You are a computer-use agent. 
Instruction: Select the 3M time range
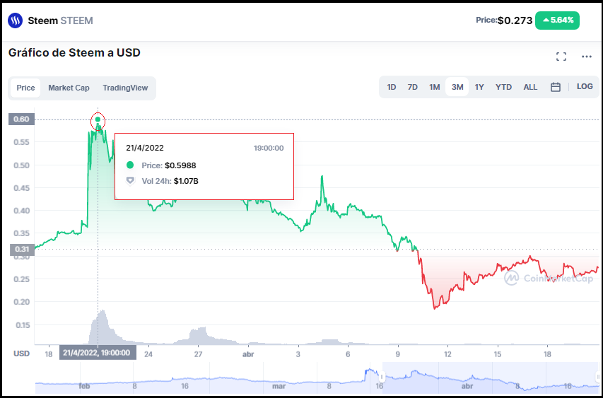coord(457,87)
